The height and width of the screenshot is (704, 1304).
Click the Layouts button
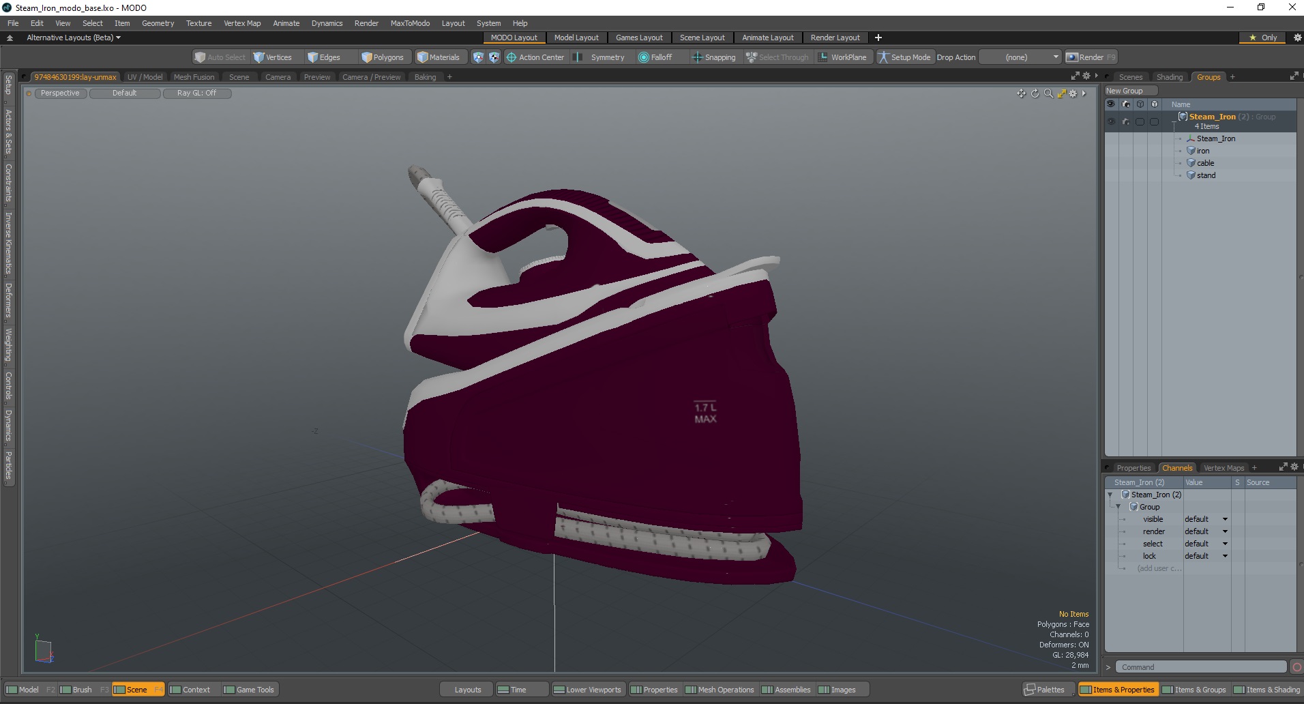[x=468, y=690]
